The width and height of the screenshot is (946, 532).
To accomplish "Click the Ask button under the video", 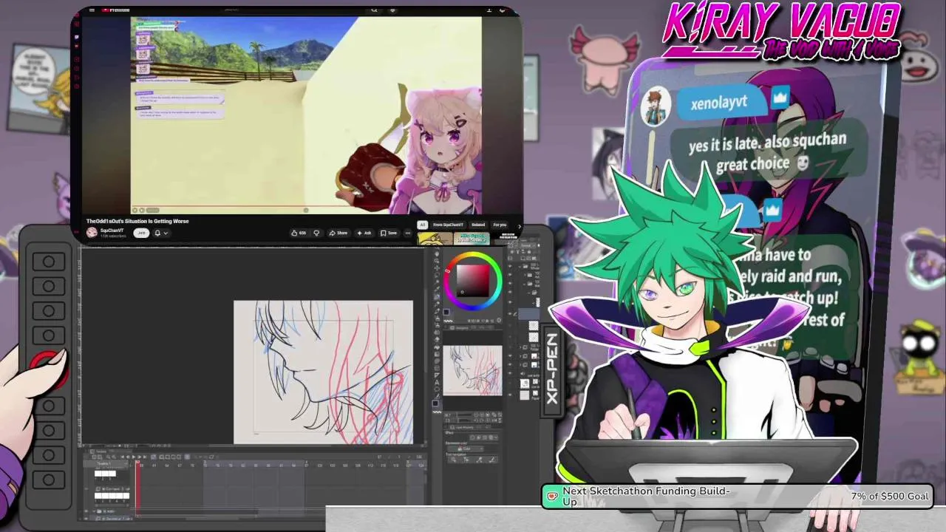I will click(x=364, y=233).
